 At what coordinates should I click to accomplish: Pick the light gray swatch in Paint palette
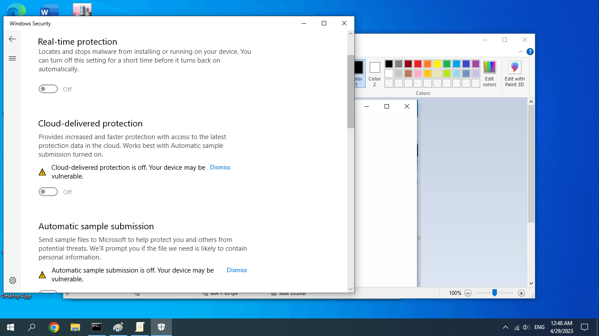coord(399,73)
